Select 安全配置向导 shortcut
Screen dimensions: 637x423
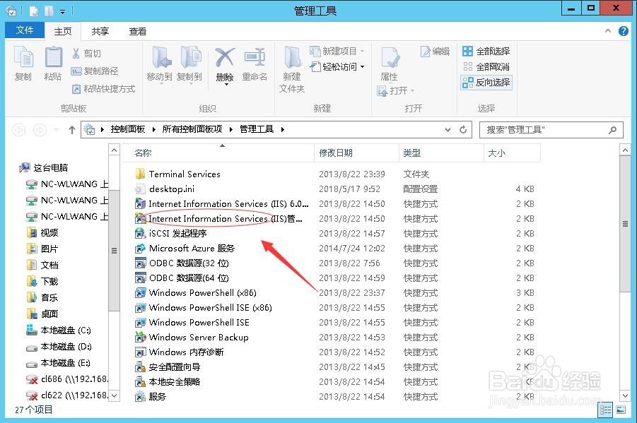point(168,367)
